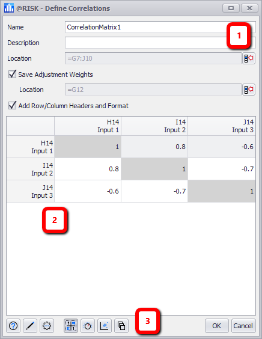The width and height of the screenshot is (262, 339).
Task: Pick matrix location with cell selector icon
Action: pos(249,58)
